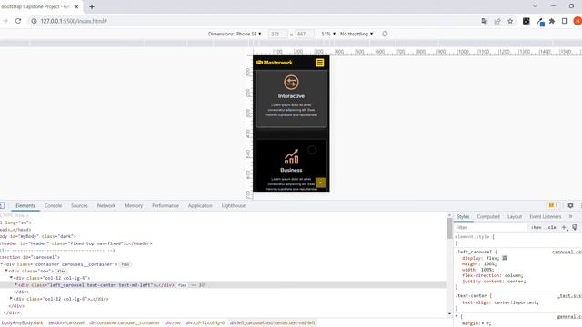Open the 51% zoom dropdown
Image resolution: width=582 pixels, height=327 pixels.
tap(328, 34)
